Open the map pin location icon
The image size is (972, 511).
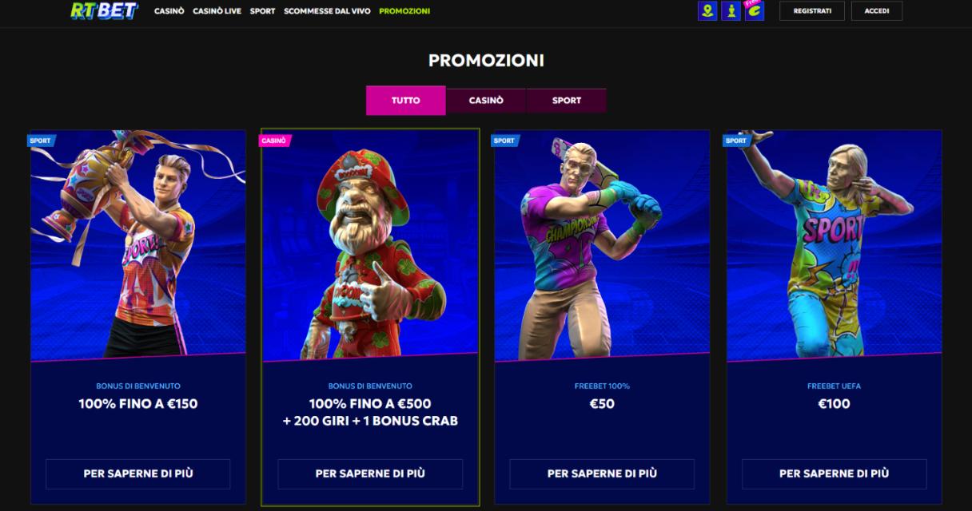pyautogui.click(x=707, y=10)
